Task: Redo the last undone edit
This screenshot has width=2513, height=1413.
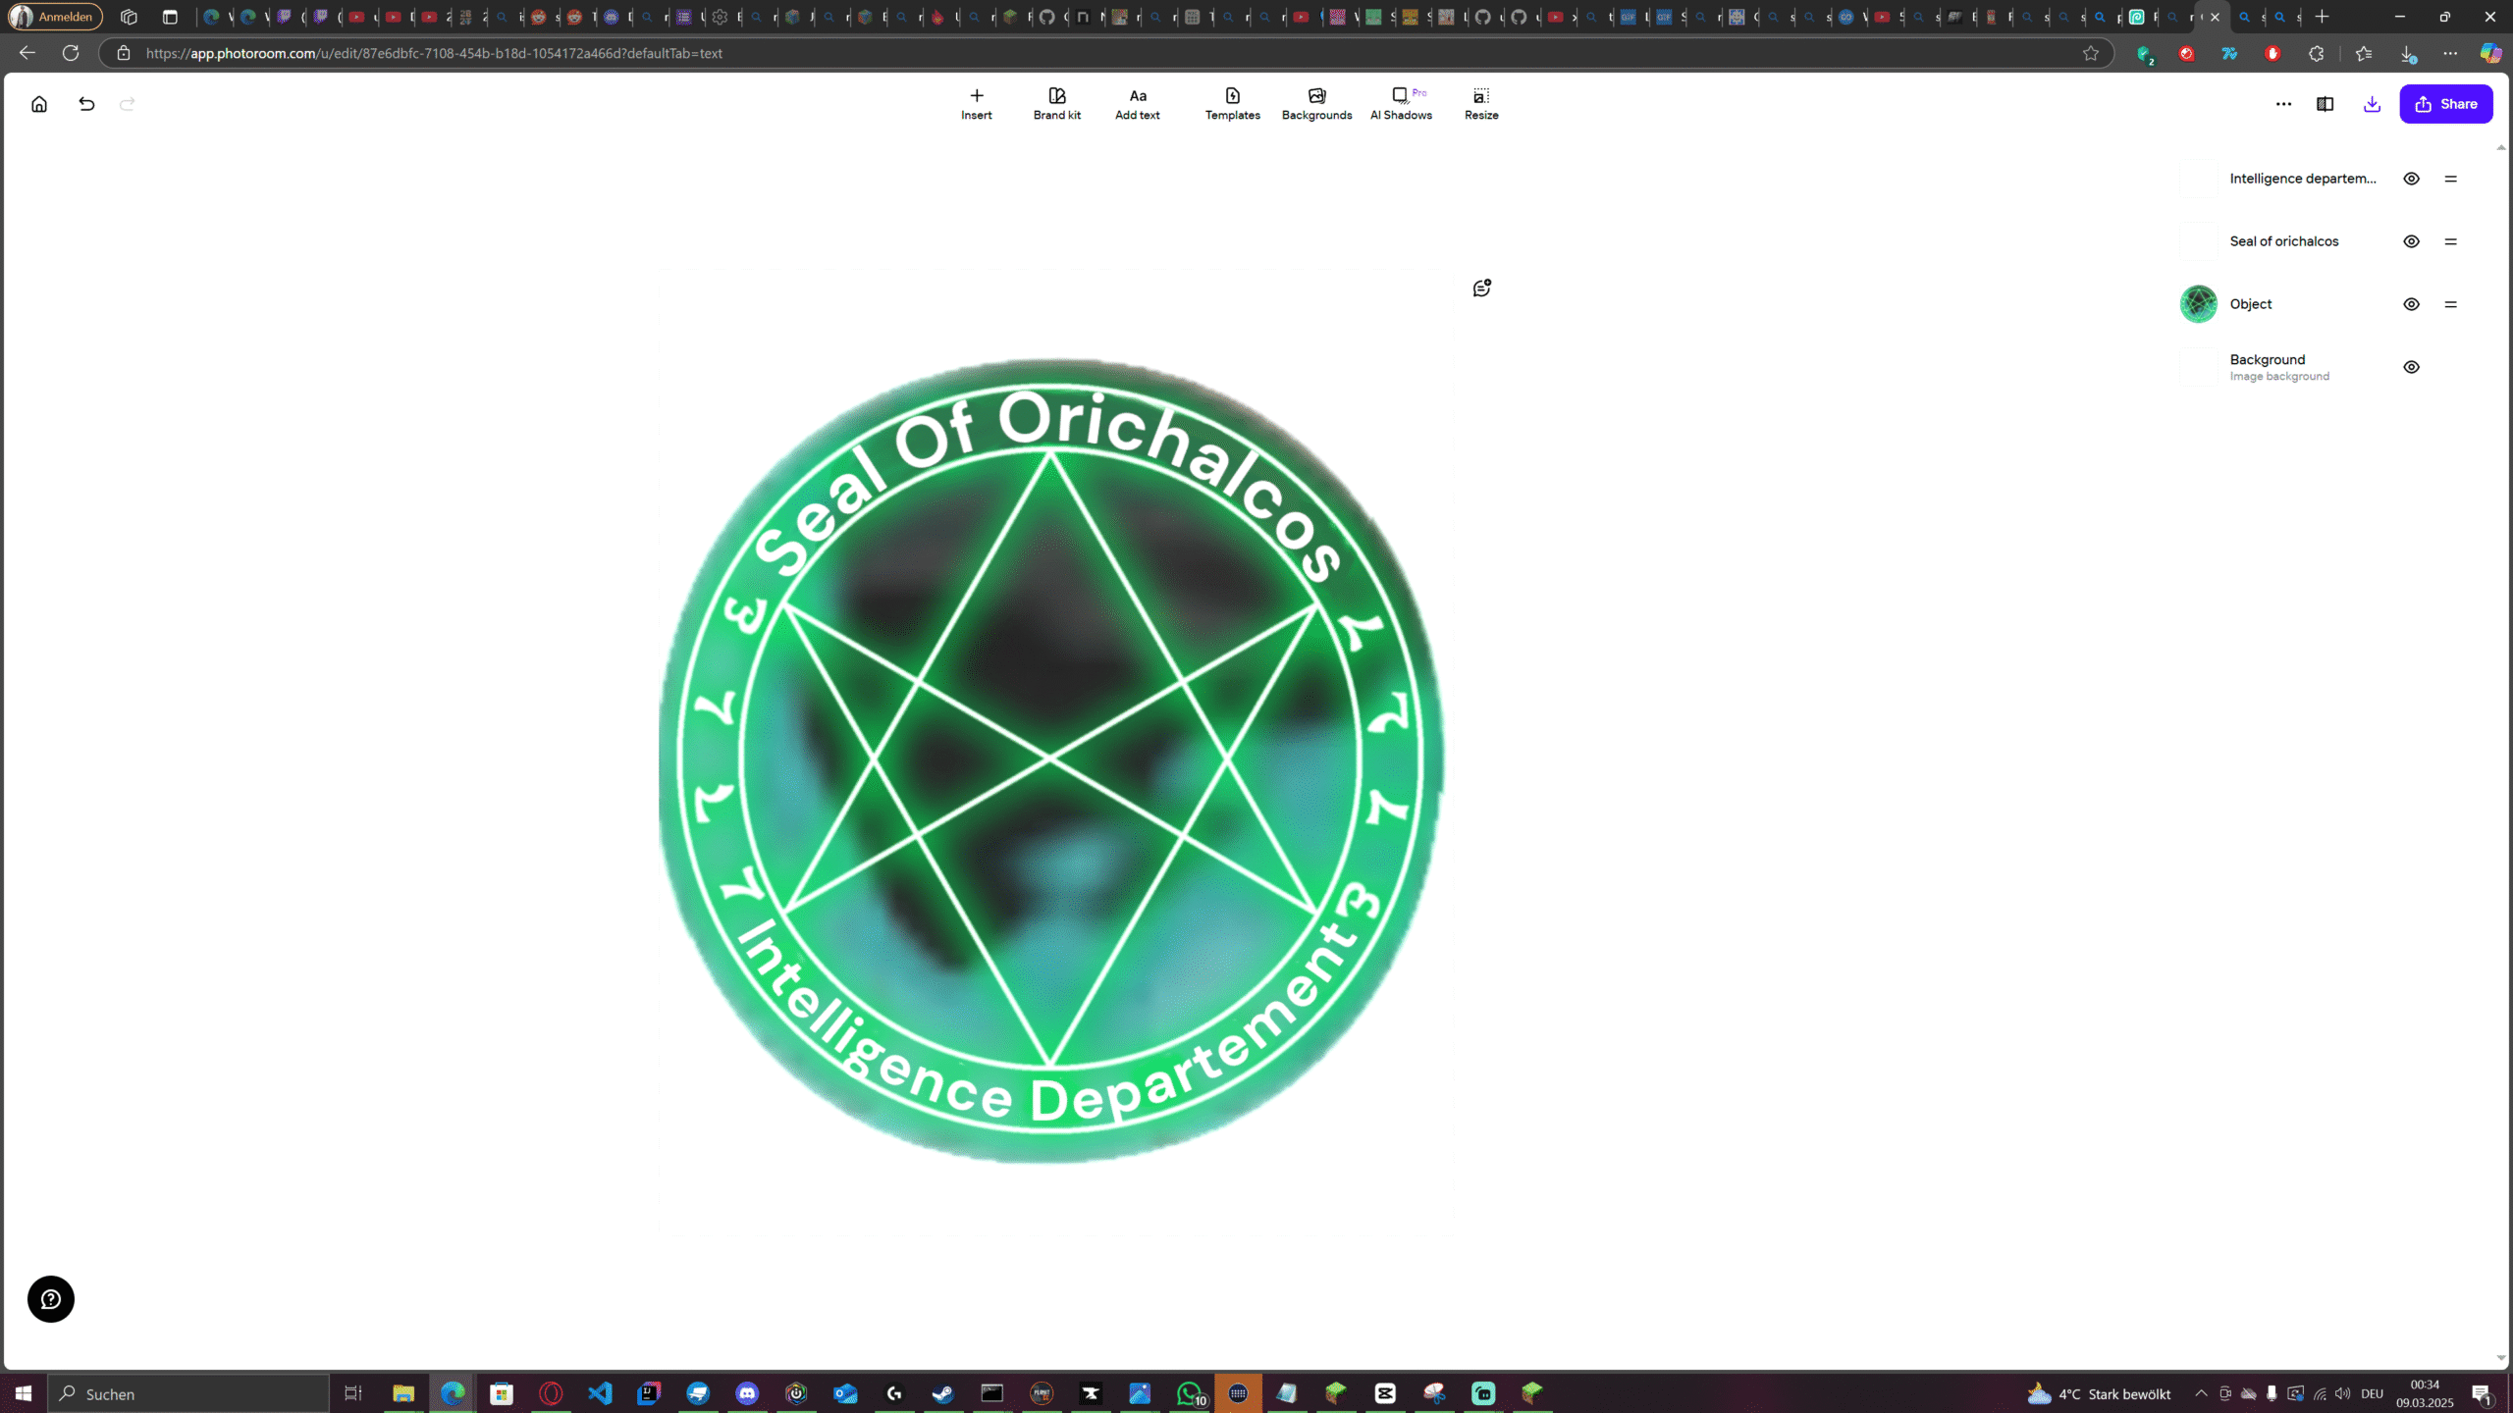Action: click(127, 104)
